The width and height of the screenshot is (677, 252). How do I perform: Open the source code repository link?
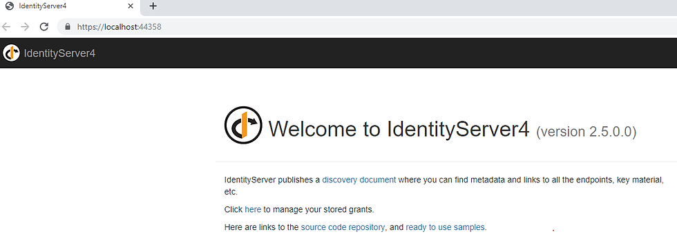[x=343, y=227]
